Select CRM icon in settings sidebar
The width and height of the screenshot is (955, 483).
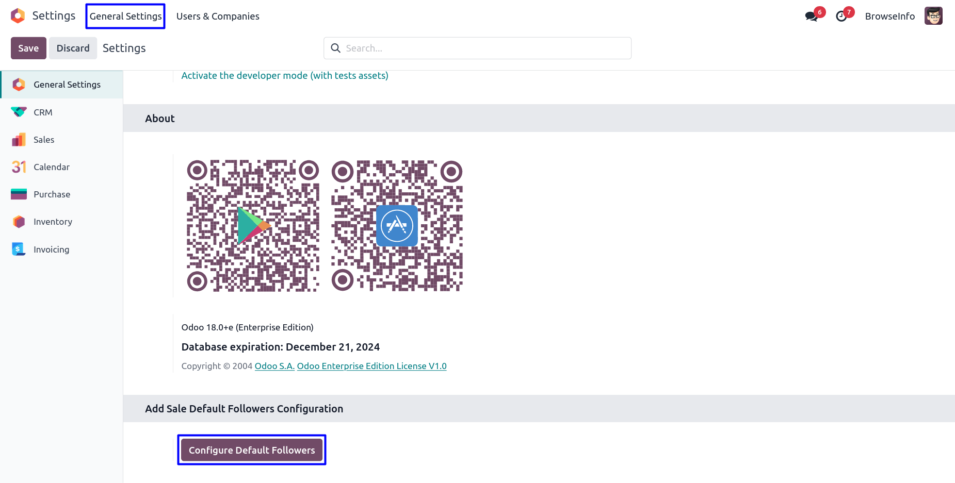(19, 112)
